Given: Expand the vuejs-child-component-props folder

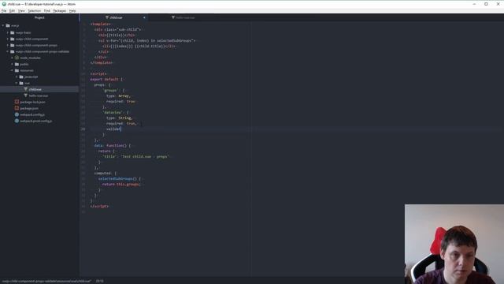Looking at the screenshot, I should point(8,45).
